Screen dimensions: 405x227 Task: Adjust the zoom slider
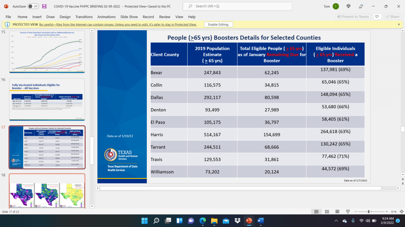pyautogui.click(x=369, y=211)
